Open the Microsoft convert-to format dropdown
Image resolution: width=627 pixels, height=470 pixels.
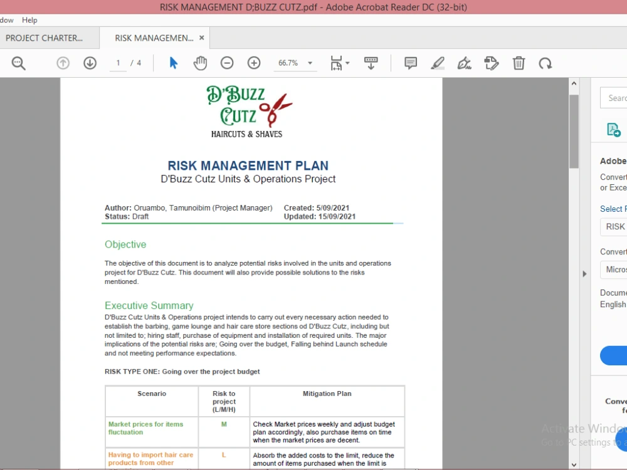613,269
